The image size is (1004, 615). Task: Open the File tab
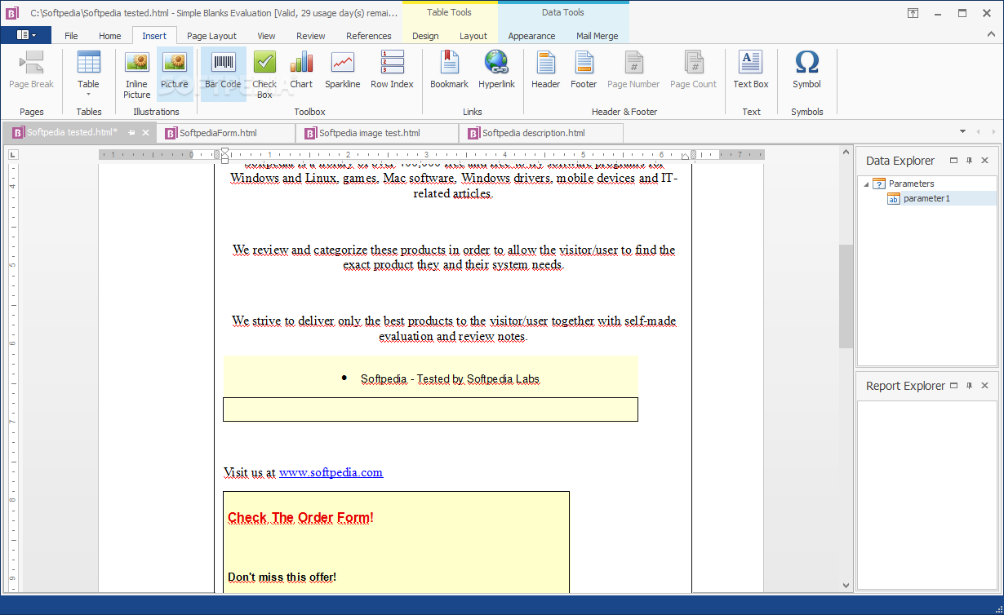click(71, 36)
